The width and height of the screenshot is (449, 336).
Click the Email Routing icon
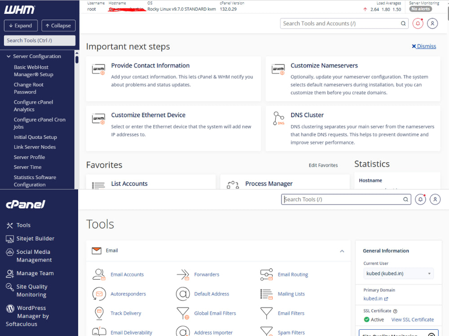pos(266,275)
